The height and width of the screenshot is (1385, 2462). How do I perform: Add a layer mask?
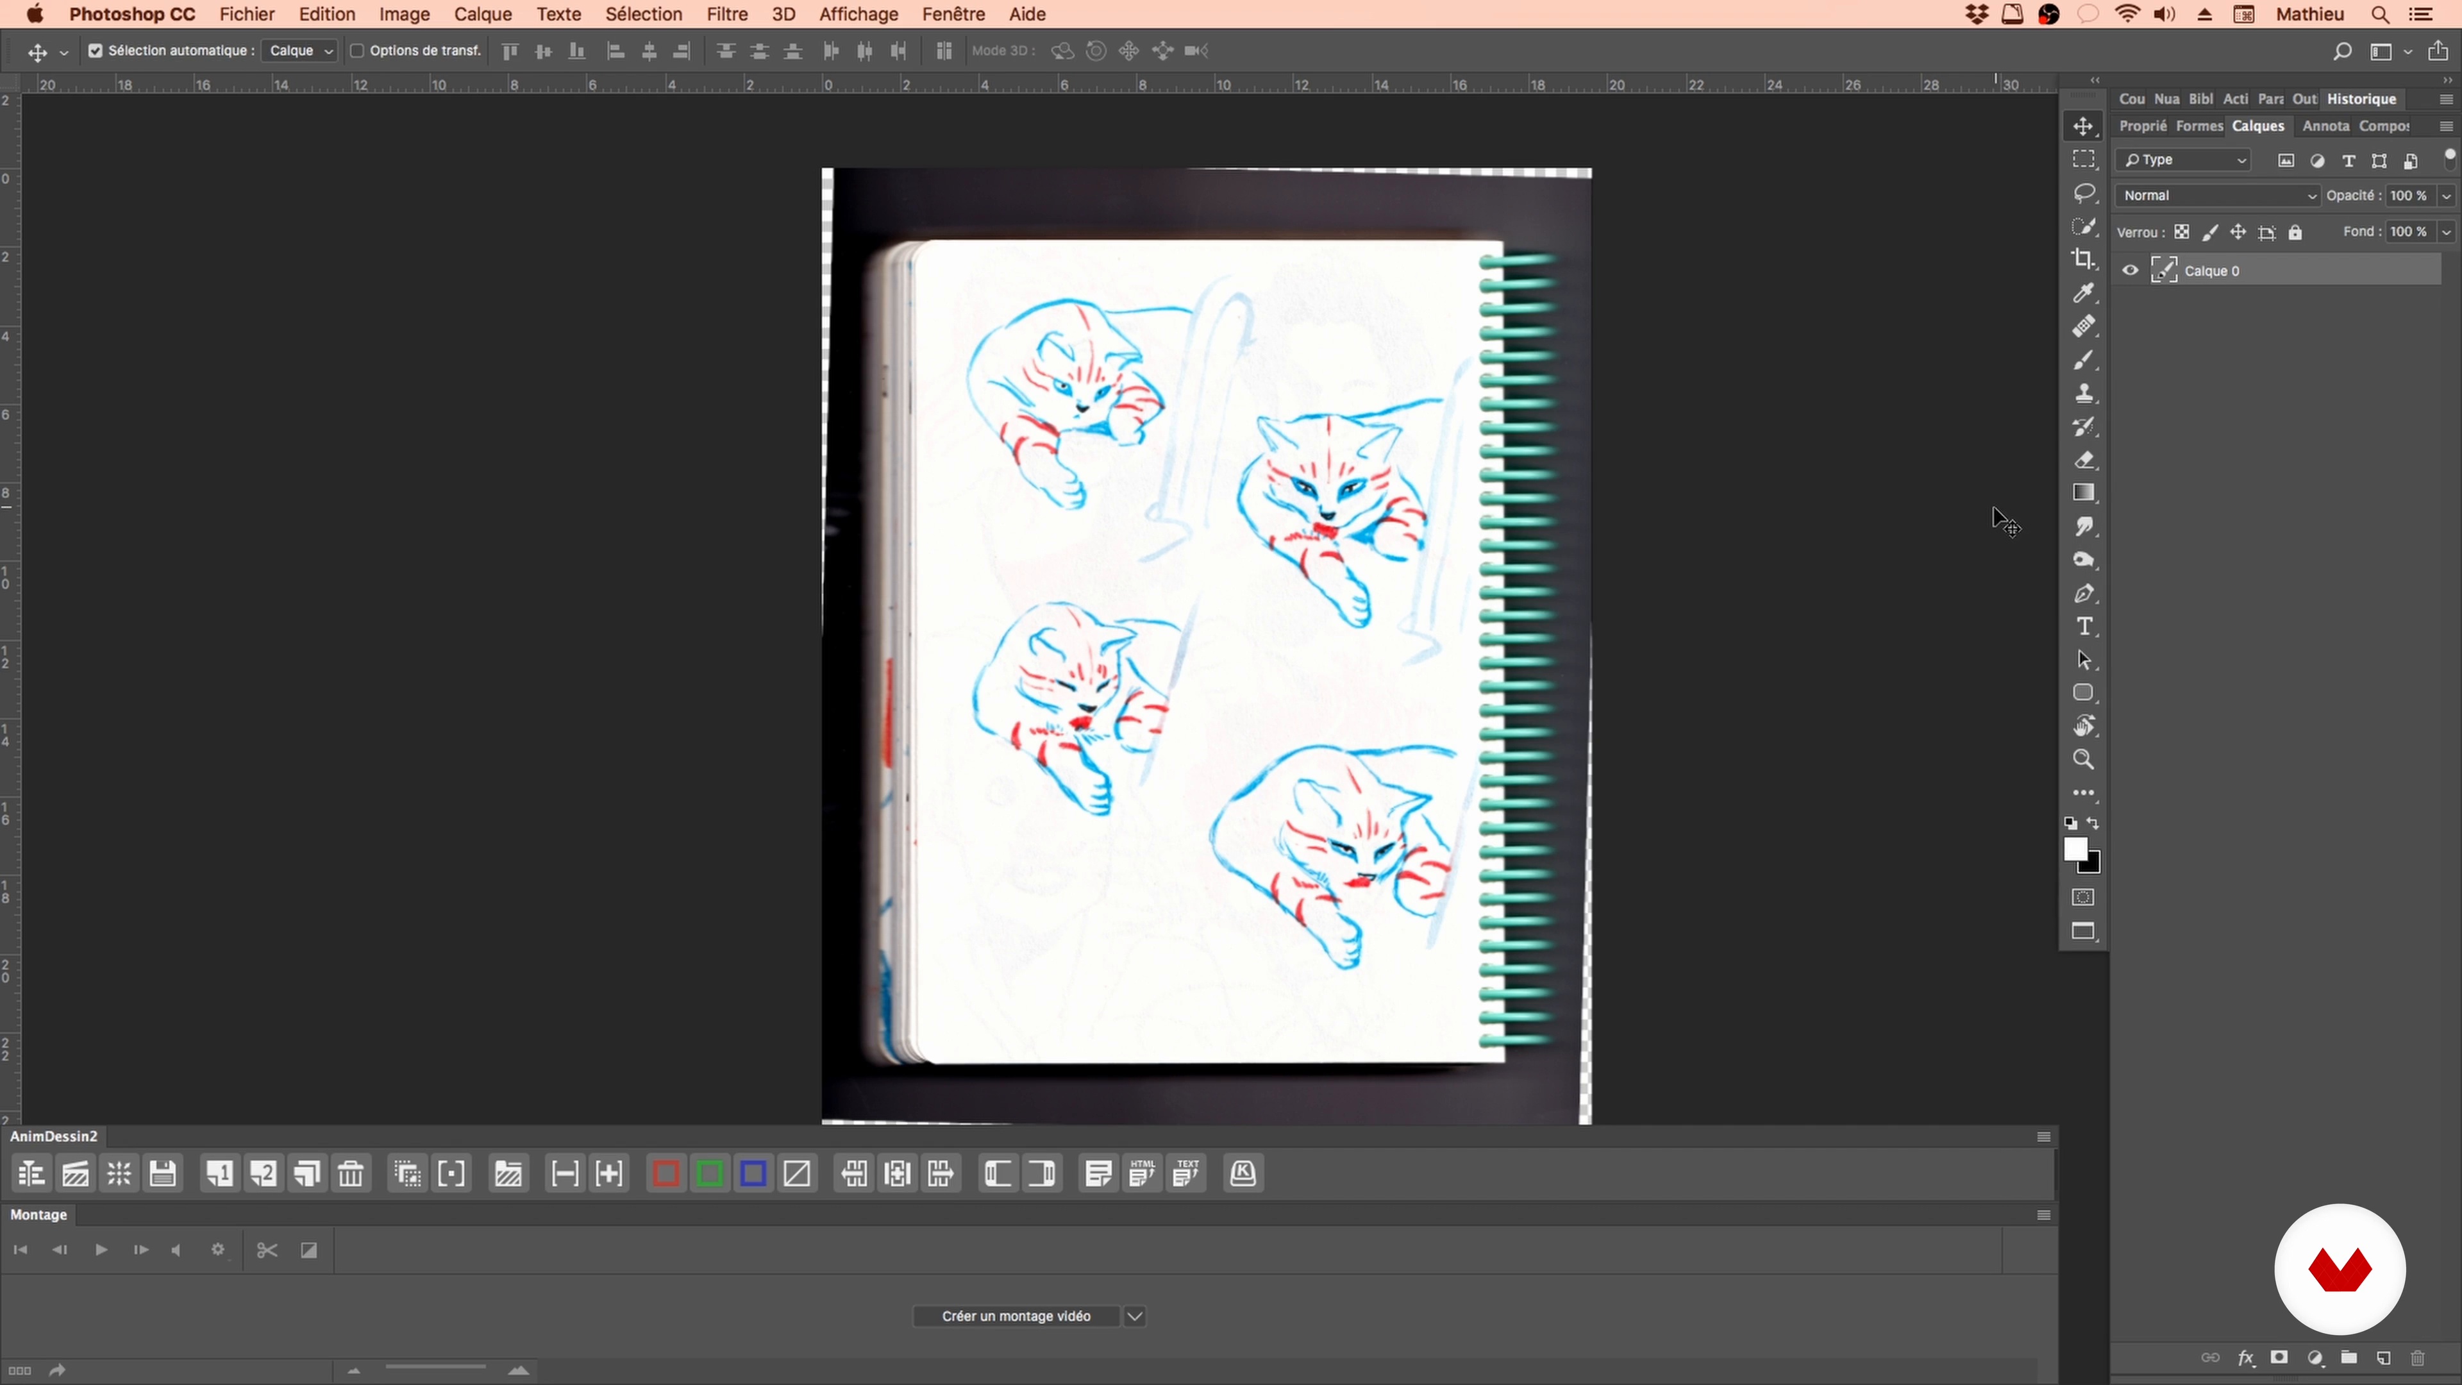tap(2279, 1358)
